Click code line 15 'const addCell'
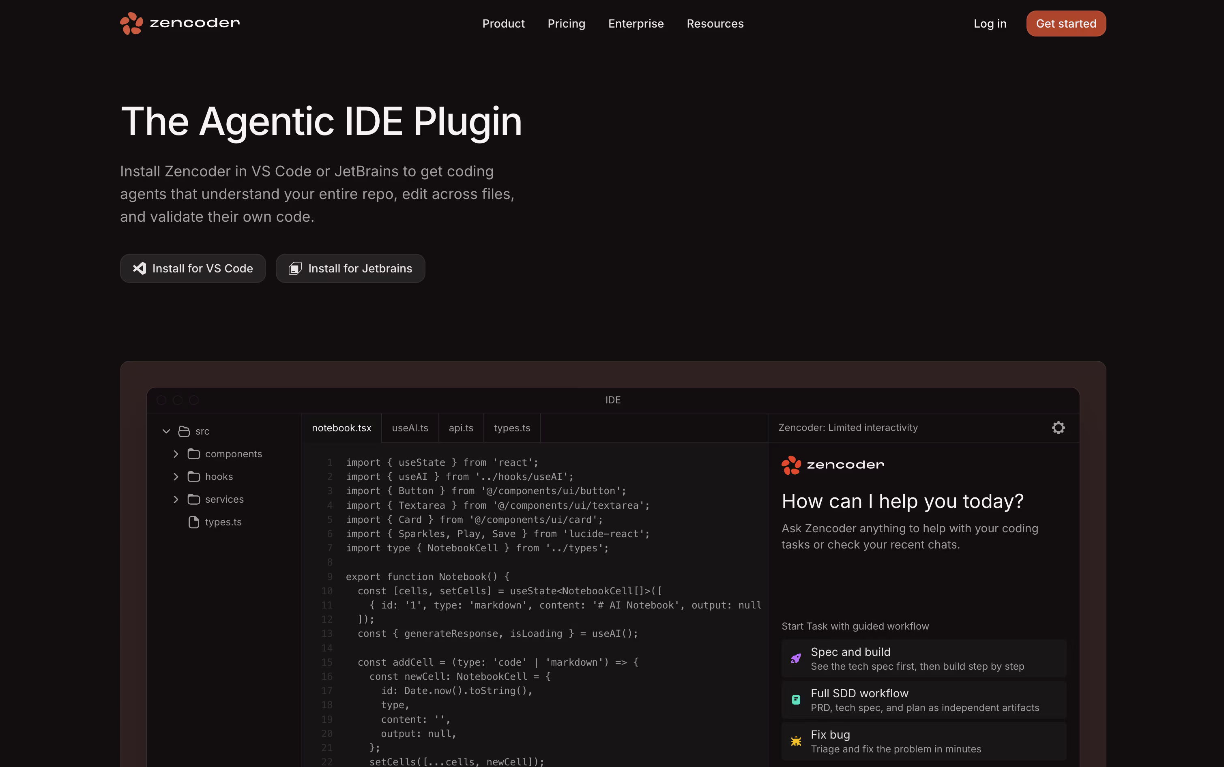1224x767 pixels. coord(498,662)
